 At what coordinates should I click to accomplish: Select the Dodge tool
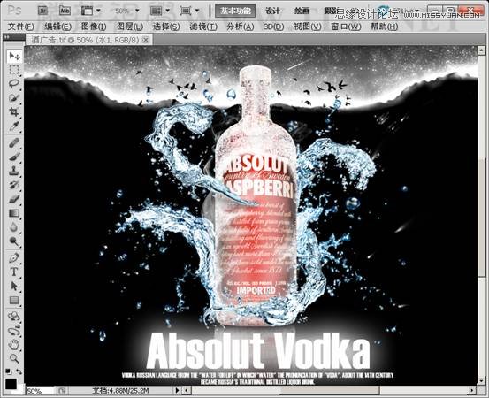click(x=14, y=241)
